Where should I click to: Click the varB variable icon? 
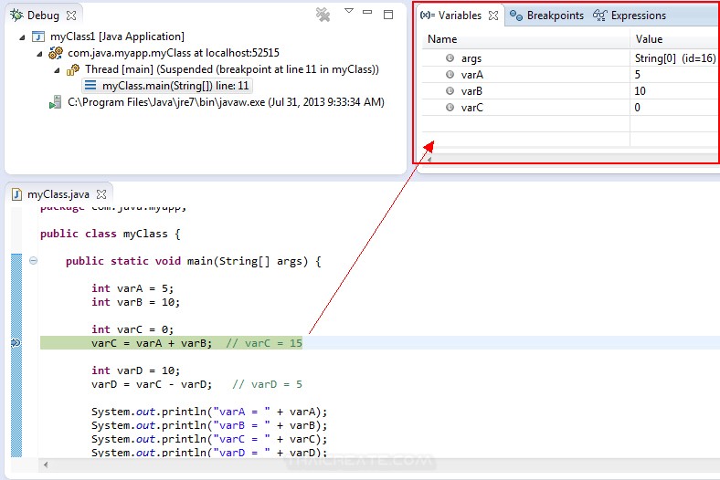pos(450,90)
